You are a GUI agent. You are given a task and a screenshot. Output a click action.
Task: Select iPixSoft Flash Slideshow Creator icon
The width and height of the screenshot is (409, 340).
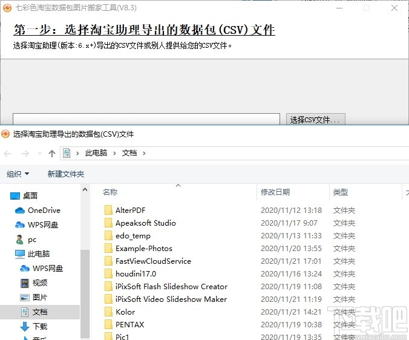pos(108,287)
